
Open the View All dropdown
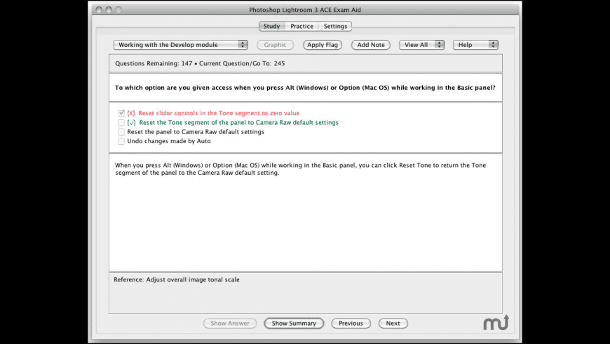coord(421,45)
